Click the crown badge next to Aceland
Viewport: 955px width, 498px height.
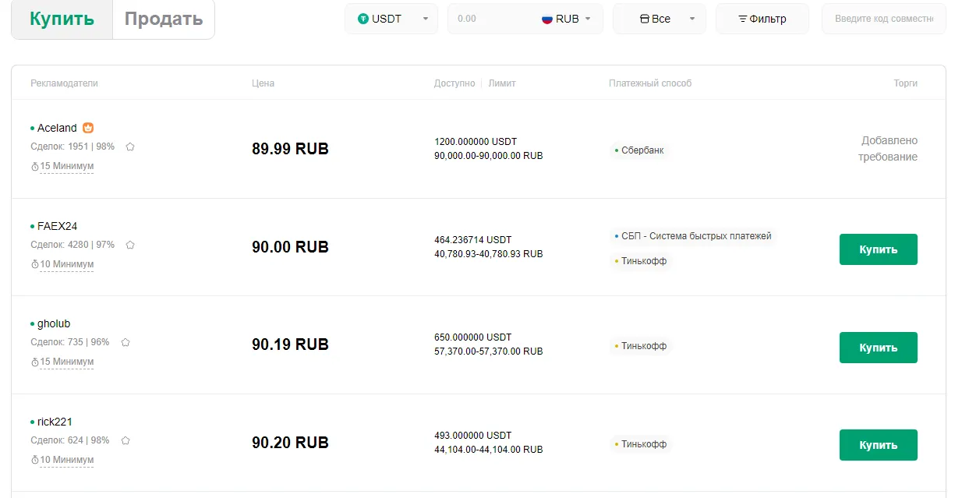point(88,128)
